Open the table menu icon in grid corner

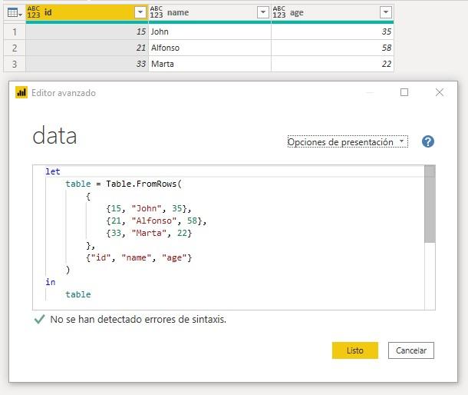point(13,12)
